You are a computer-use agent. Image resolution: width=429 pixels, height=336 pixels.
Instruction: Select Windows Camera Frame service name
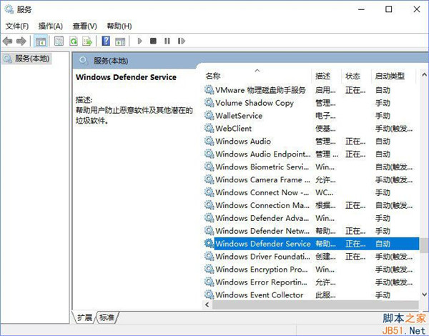262,179
